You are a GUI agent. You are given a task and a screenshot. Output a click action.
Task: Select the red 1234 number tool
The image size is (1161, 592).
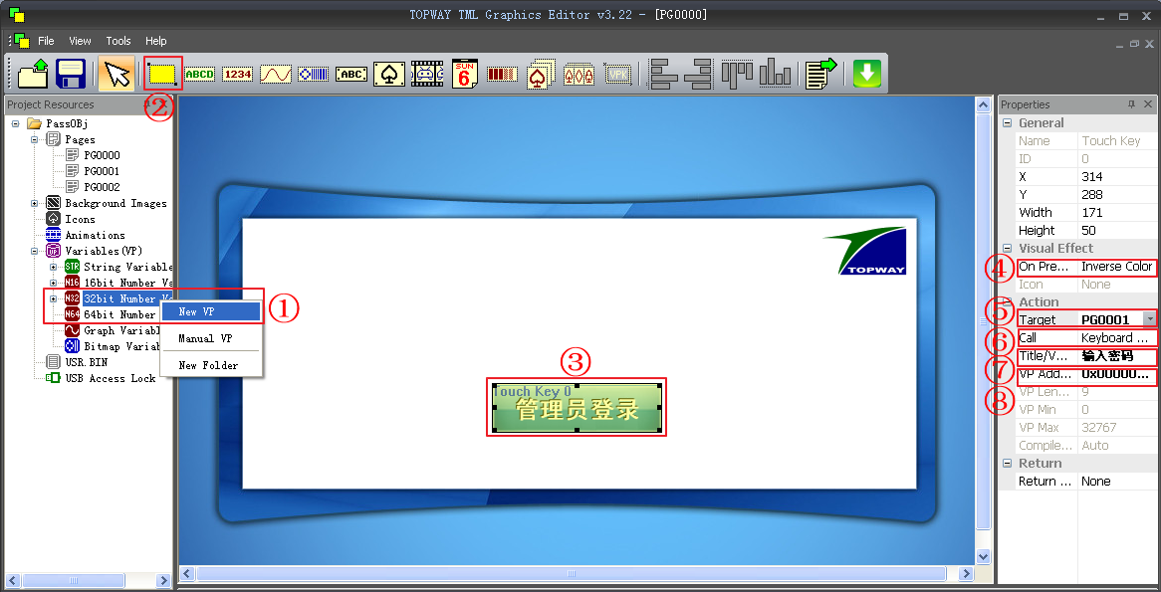pos(237,74)
